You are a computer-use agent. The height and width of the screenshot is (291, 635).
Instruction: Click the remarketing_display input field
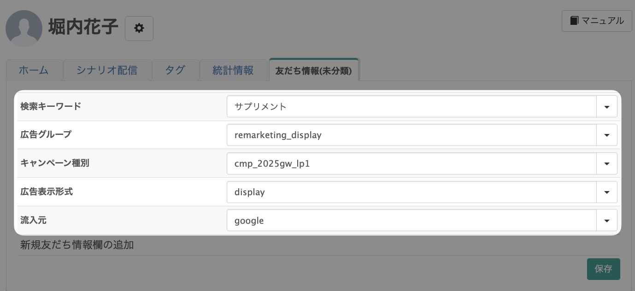point(412,135)
